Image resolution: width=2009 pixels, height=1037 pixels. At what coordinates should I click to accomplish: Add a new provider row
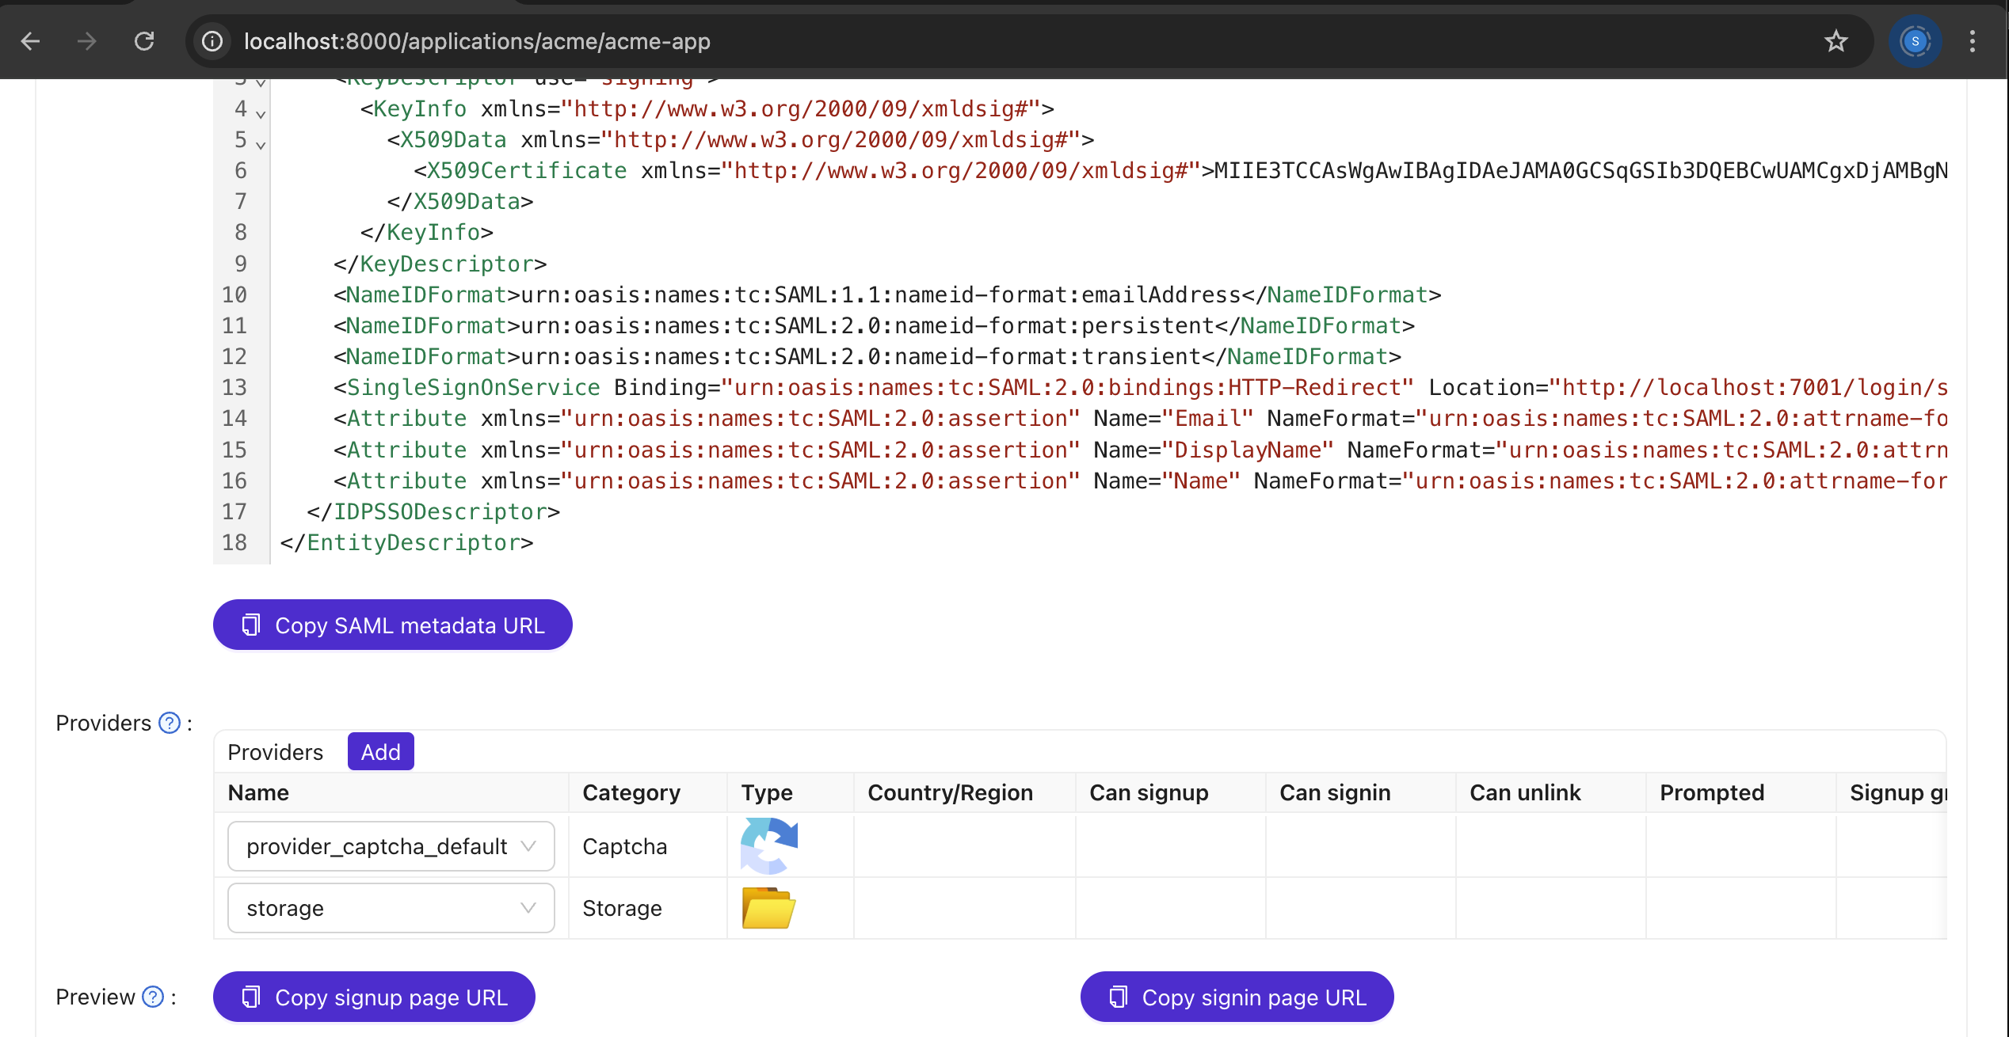(x=380, y=751)
